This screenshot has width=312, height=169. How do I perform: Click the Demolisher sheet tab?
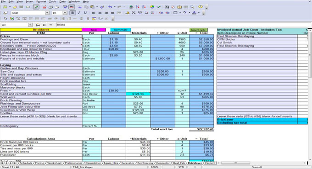pos(93,163)
